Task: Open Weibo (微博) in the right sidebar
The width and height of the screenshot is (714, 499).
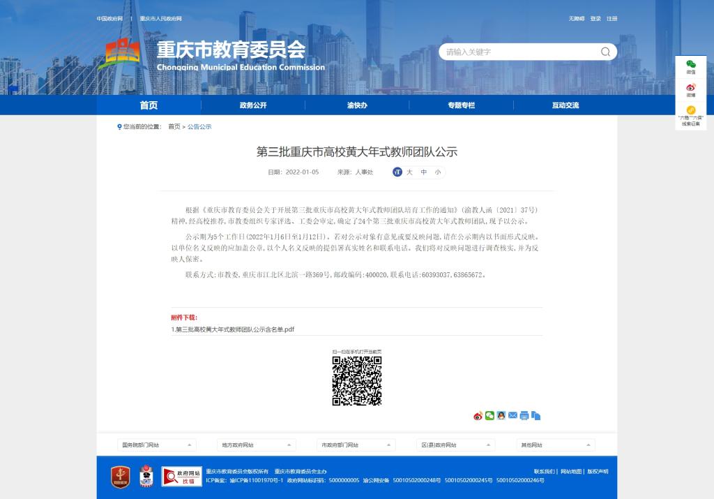Action: (690, 89)
